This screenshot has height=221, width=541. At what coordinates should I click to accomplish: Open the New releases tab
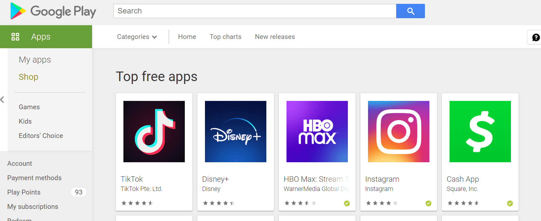pyautogui.click(x=275, y=37)
